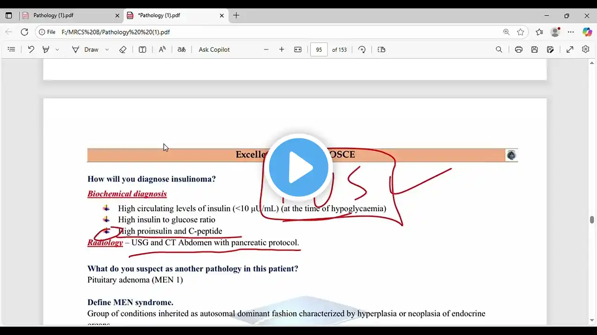
Task: Select the Erase tool
Action: 123,49
